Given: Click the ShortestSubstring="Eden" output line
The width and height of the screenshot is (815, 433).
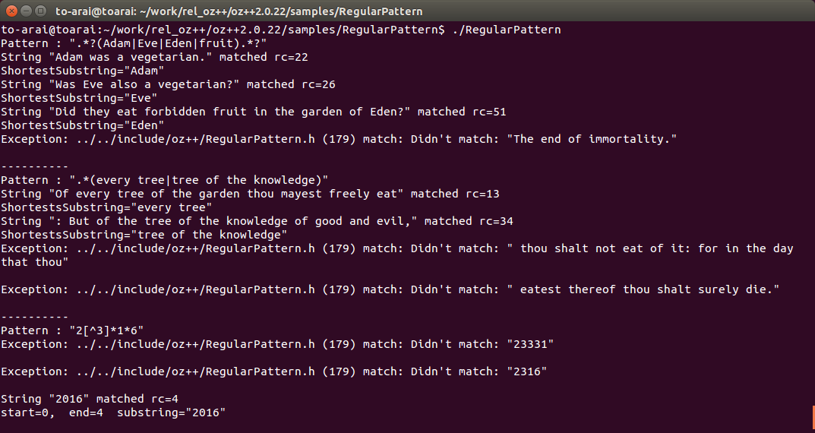Looking at the screenshot, I should 83,125.
